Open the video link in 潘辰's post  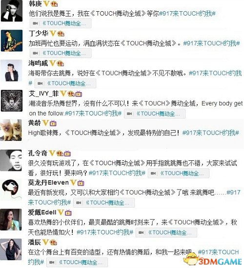pyautogui.click(x=77, y=262)
